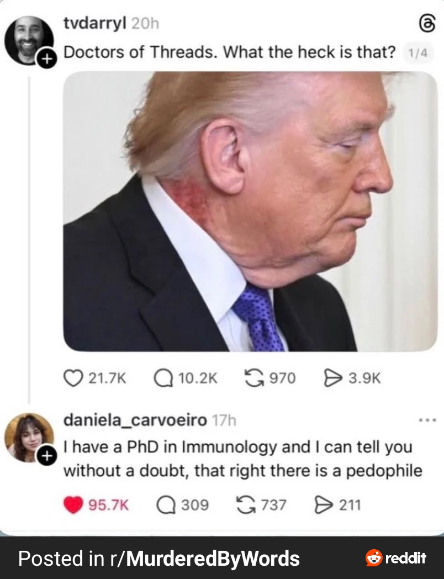Click the reddit logo in the banner
Image resolution: width=444 pixels, height=579 pixels.
395,557
